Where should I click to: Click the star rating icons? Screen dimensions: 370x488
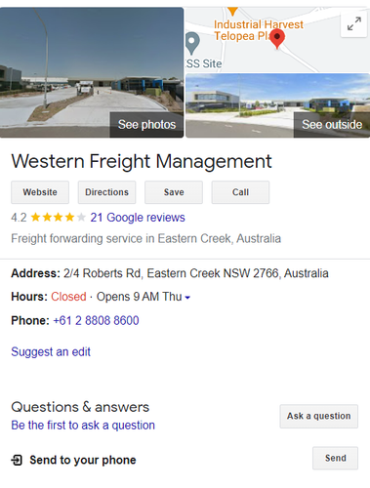tap(58, 217)
